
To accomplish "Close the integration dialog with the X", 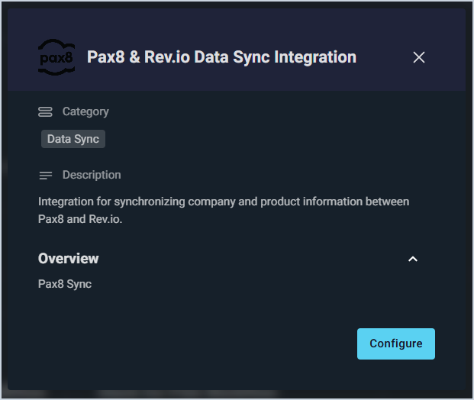I will pos(418,57).
